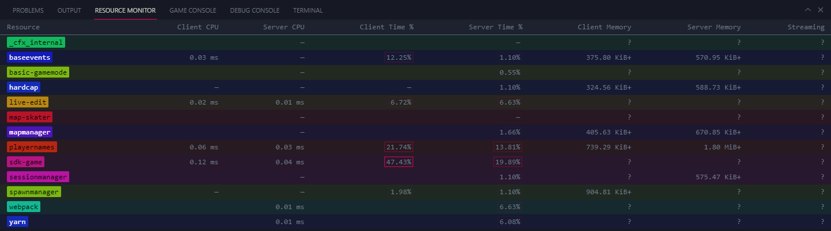Screen dimensions: 831x231
Task: Click playernames server CPU 0.03 ms
Action: point(290,147)
